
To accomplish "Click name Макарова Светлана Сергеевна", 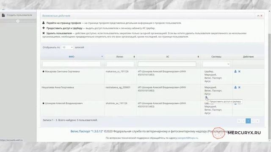I will click(x=62, y=71).
